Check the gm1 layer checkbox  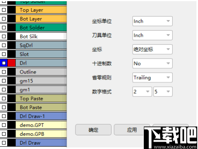[4, 90]
